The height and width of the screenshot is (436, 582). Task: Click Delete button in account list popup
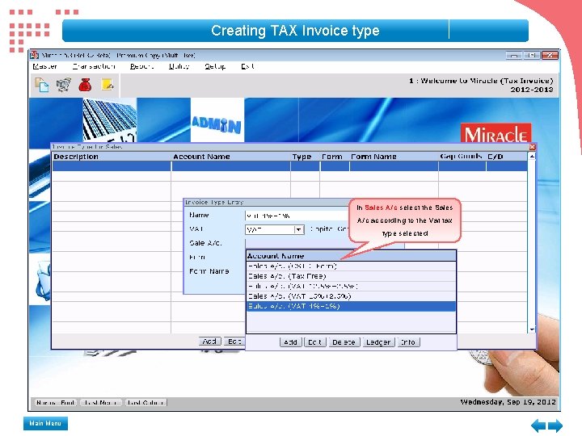tap(344, 342)
